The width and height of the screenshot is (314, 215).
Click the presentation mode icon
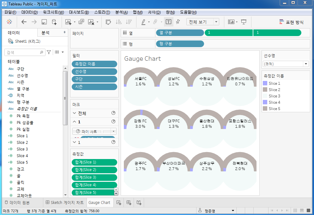[x=244, y=22]
